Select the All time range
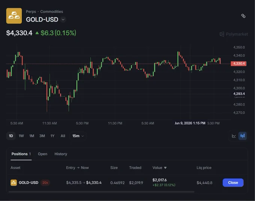 (x=63, y=136)
